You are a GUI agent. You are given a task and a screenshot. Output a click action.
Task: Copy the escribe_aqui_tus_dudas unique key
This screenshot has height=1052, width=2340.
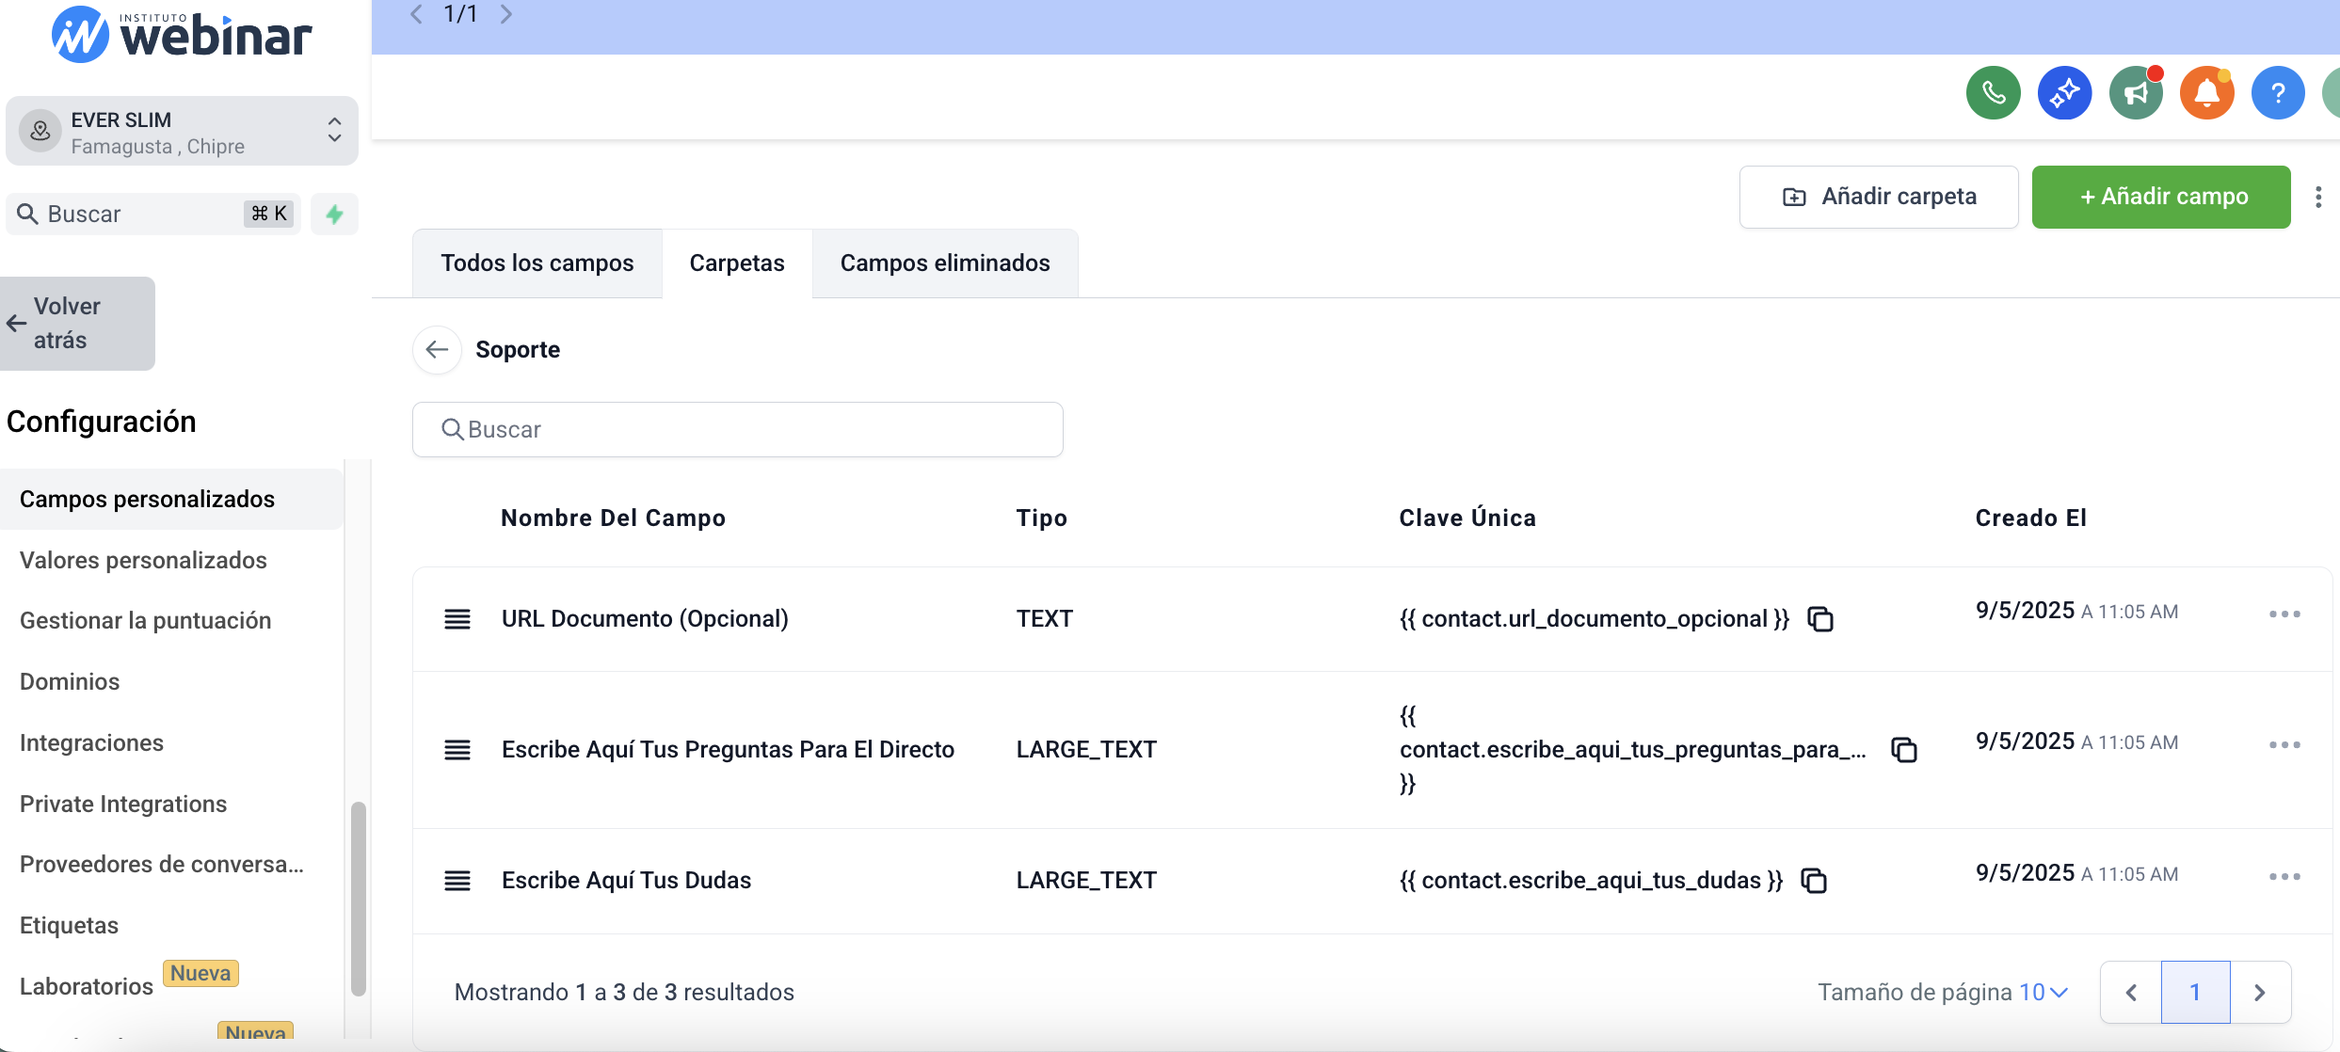(x=1814, y=881)
